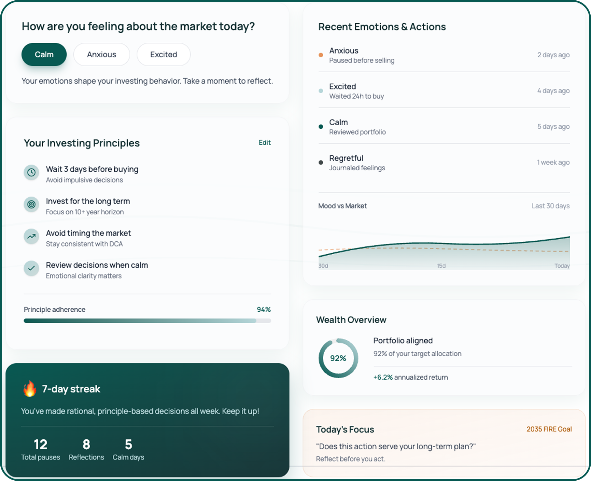Click the dark dot next to the Regretful entry

pyautogui.click(x=320, y=162)
